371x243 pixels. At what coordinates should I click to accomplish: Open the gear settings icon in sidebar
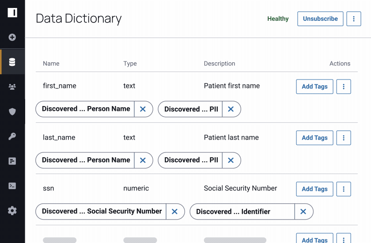(12, 211)
